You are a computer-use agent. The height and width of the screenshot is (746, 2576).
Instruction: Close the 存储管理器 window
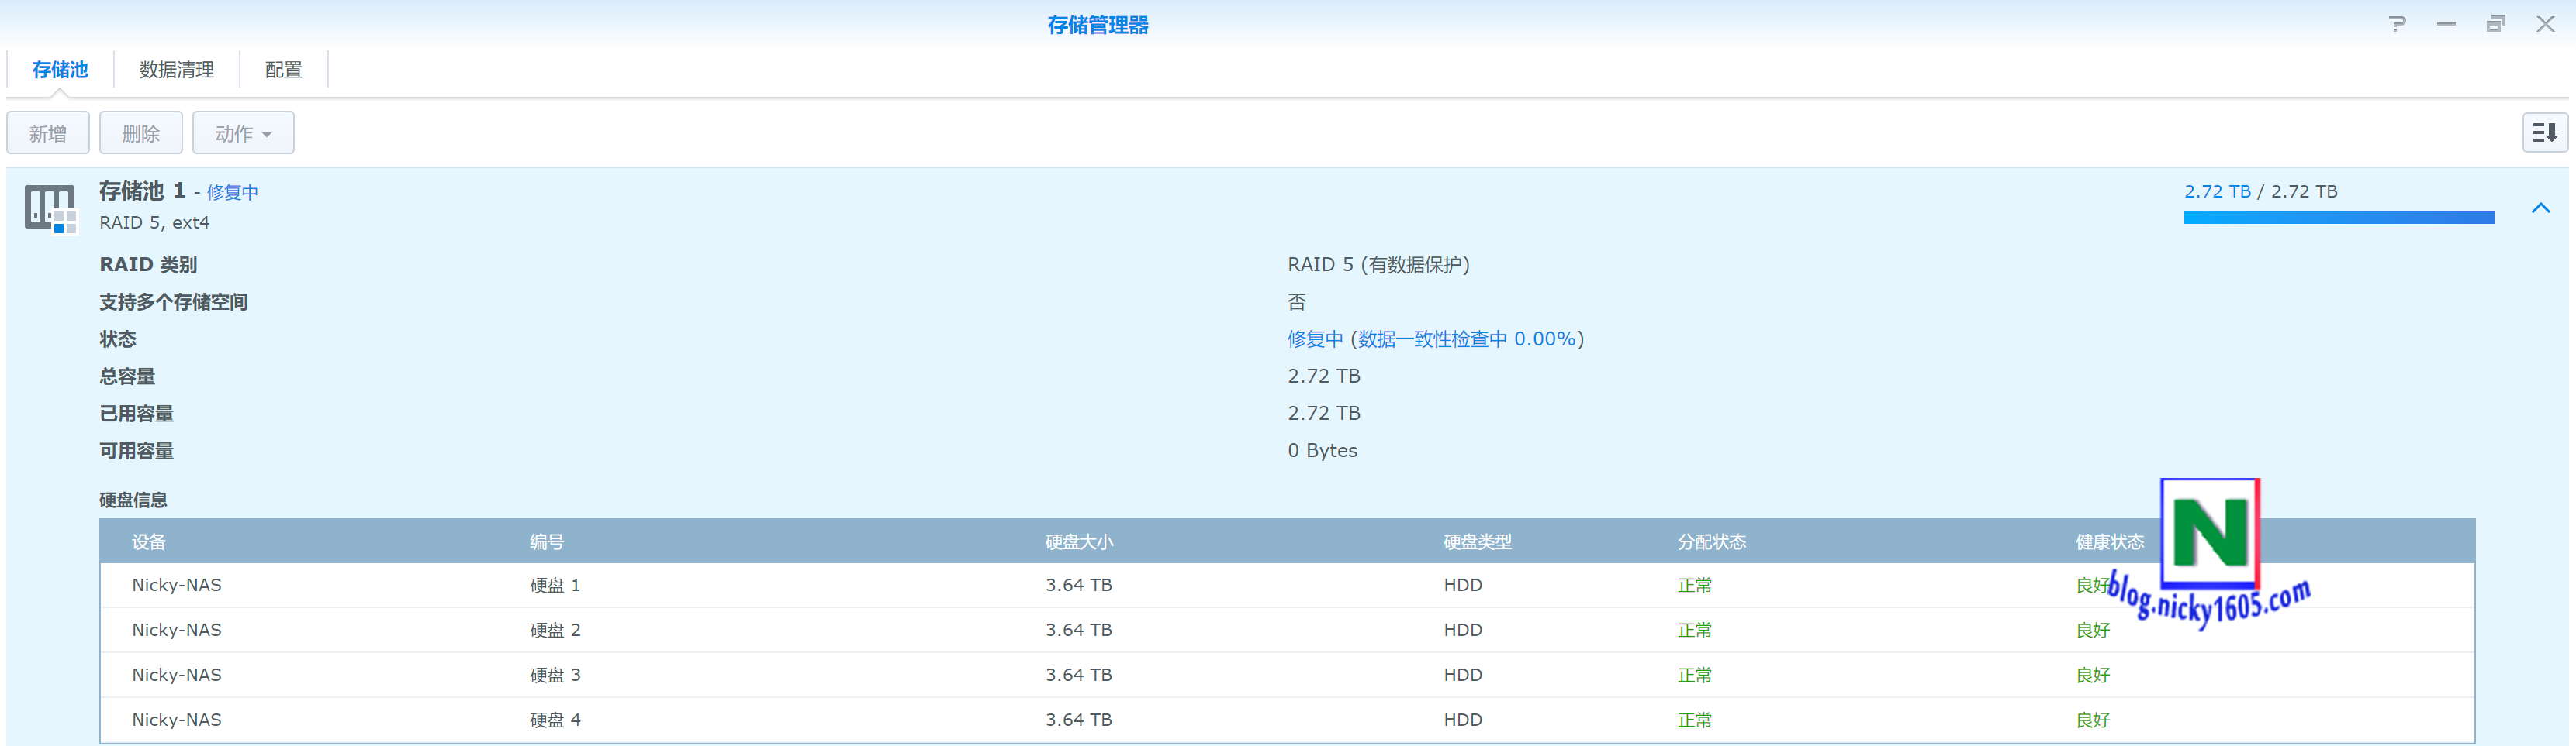tap(2546, 24)
